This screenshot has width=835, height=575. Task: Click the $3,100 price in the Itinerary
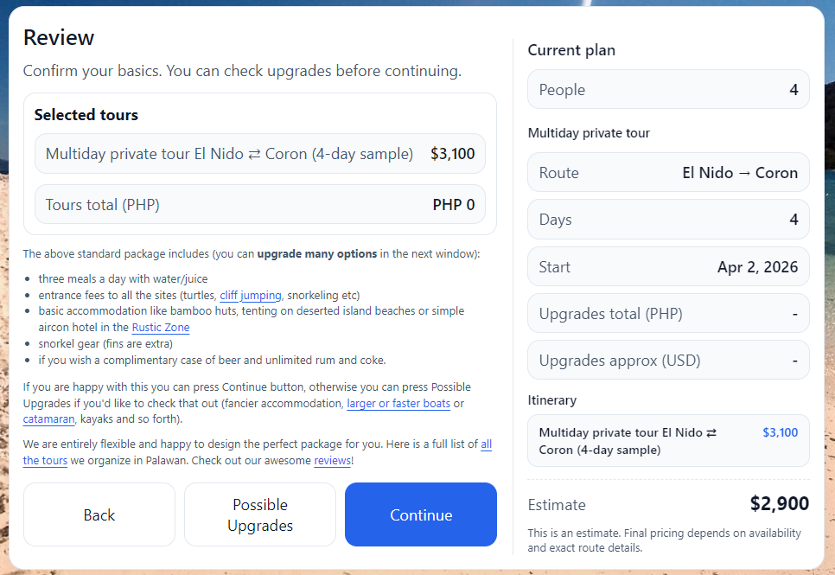coord(781,432)
